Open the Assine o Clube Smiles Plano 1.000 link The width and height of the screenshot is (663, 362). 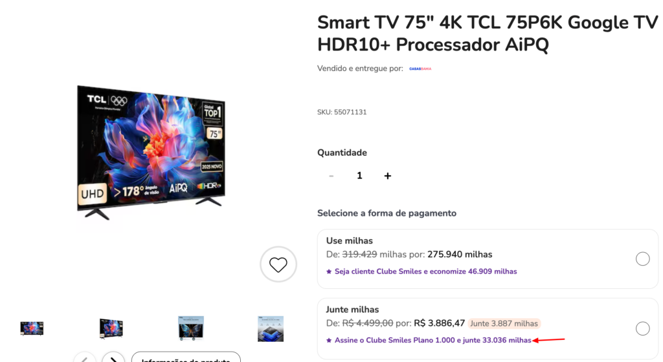click(433, 340)
